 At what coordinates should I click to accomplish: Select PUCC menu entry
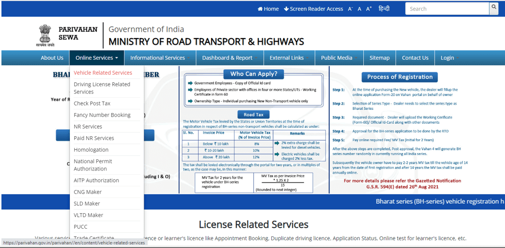80,227
